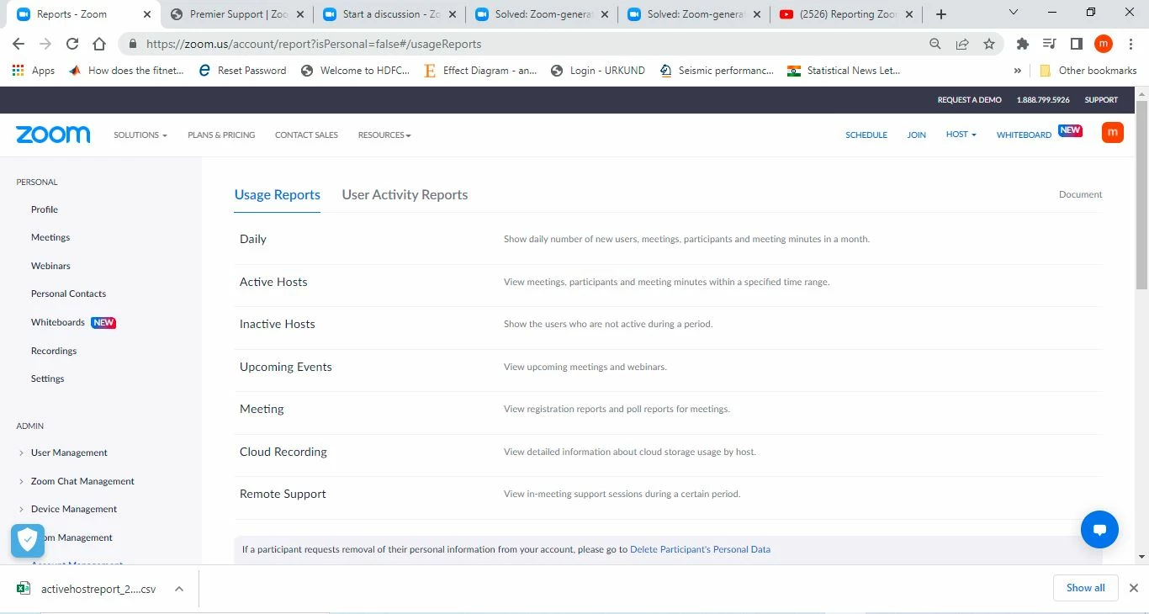Click the Join link
Image resolution: width=1149 pixels, height=614 pixels.
point(916,135)
